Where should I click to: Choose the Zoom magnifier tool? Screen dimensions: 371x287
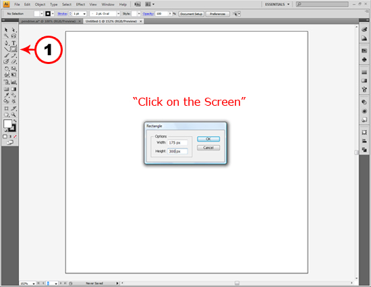(x=13, y=115)
